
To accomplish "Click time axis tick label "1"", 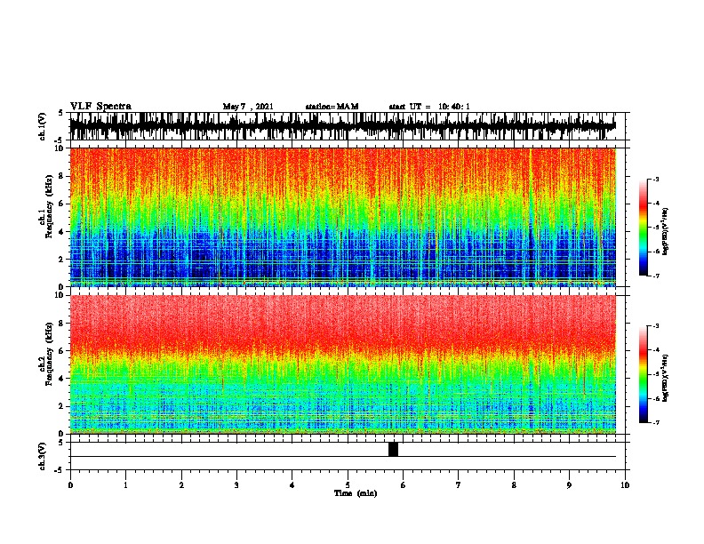I will point(125,484).
